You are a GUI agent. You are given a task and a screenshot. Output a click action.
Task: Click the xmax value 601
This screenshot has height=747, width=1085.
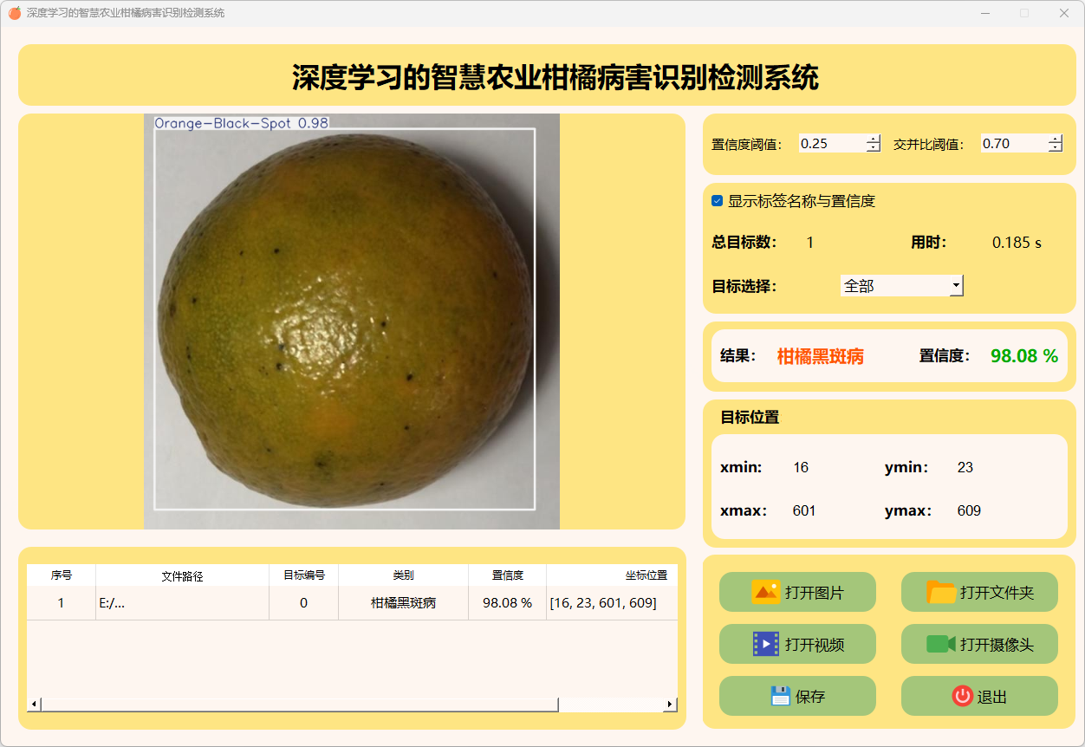coord(804,511)
